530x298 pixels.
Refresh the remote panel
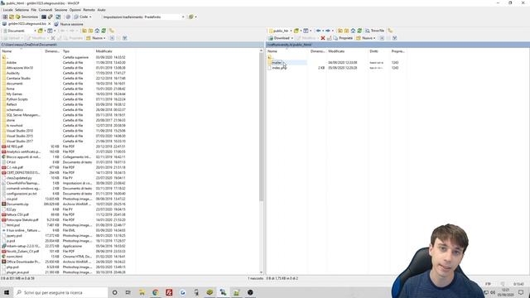pyautogui.click(x=359, y=31)
